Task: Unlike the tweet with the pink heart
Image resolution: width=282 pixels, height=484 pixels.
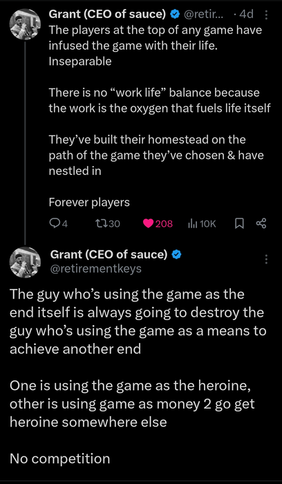Action: pyautogui.click(x=148, y=223)
